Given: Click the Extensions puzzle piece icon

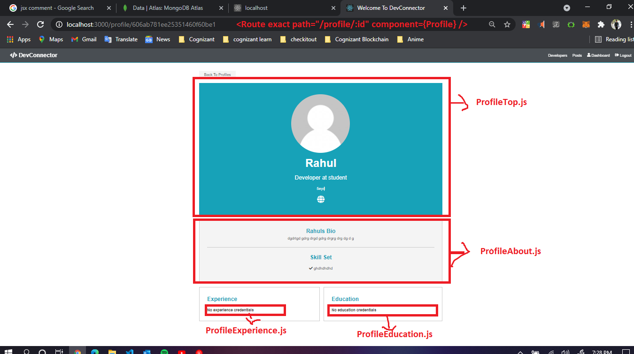Looking at the screenshot, I should point(602,24).
